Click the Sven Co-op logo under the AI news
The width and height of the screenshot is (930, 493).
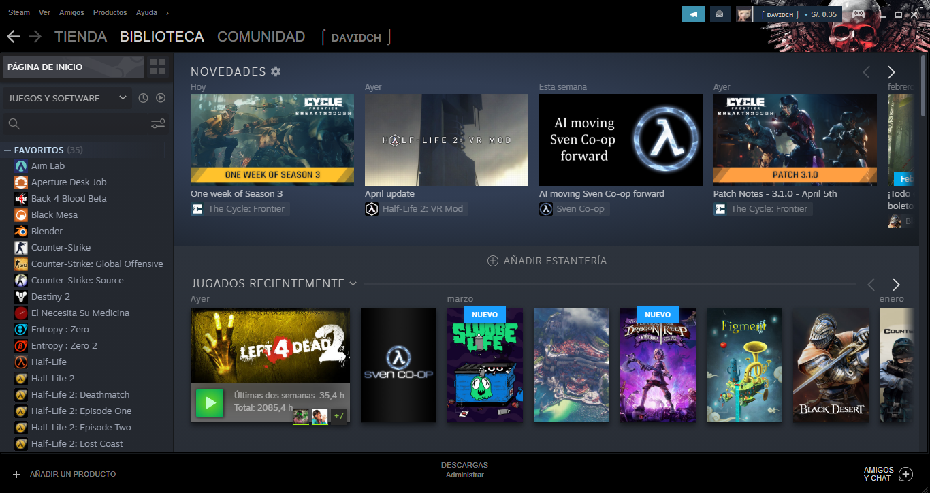(546, 209)
